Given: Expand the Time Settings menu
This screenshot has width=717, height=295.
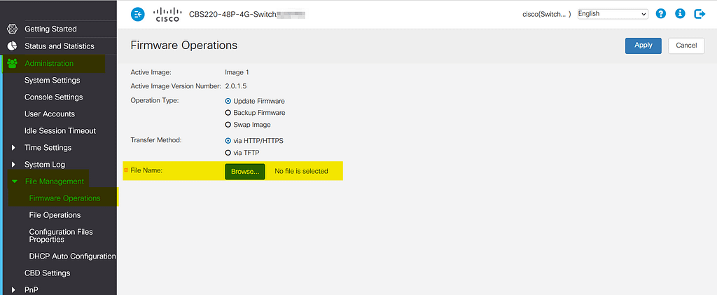Looking at the screenshot, I should coord(14,148).
